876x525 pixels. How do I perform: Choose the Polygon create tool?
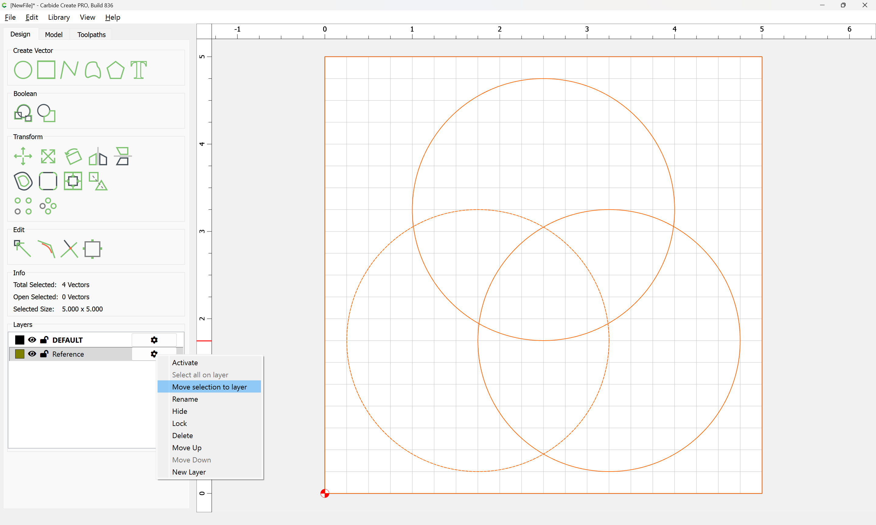point(115,70)
